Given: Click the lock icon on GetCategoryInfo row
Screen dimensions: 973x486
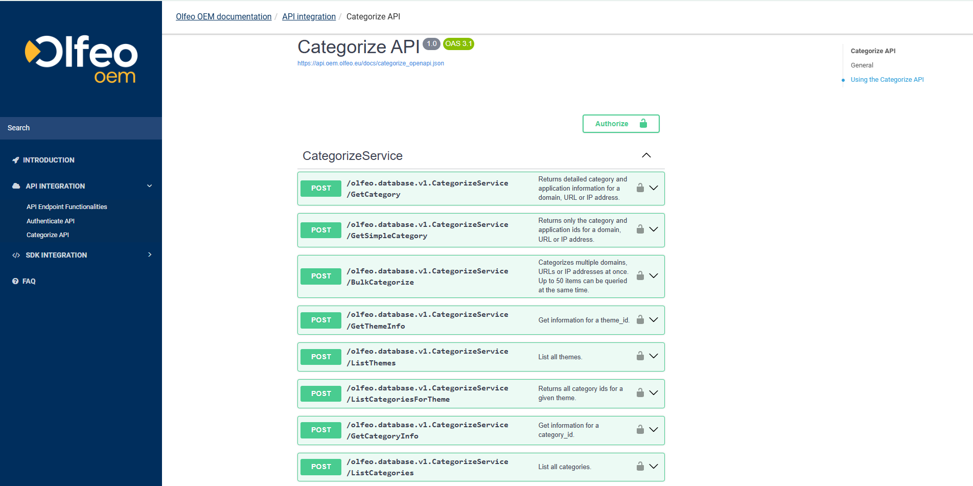Looking at the screenshot, I should point(640,430).
